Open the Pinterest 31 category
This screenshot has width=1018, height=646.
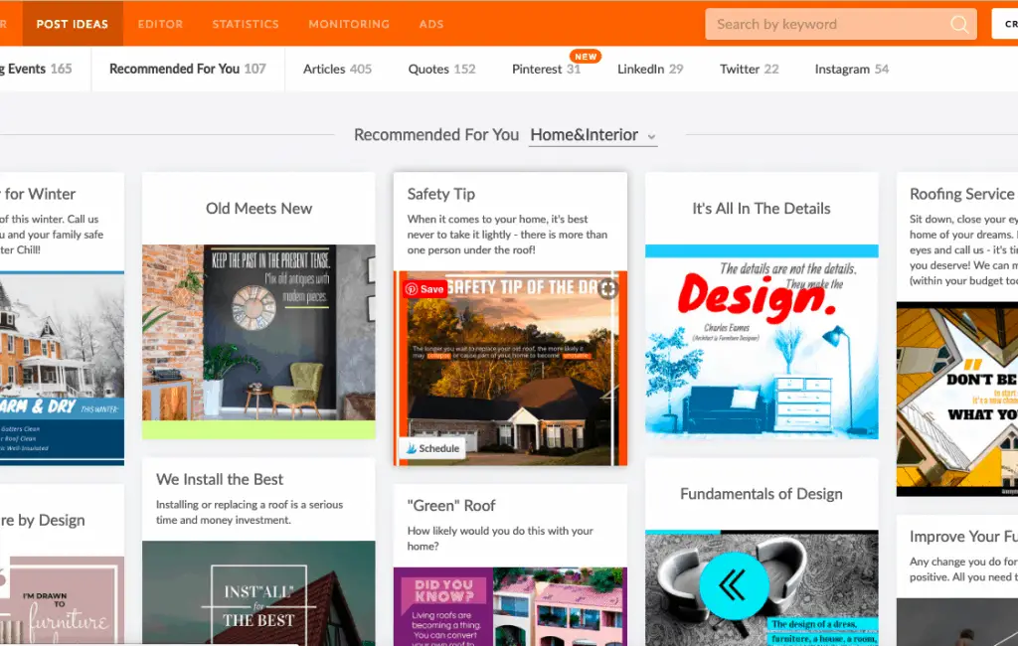[546, 69]
